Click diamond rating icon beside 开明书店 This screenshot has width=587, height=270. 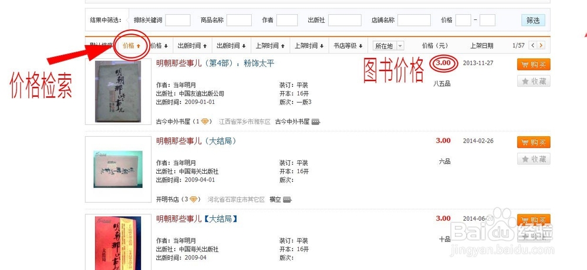pyautogui.click(x=193, y=200)
